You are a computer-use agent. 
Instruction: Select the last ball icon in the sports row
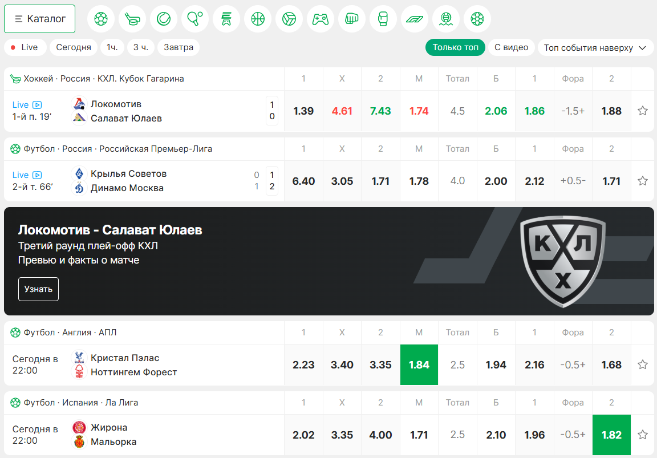(x=477, y=19)
